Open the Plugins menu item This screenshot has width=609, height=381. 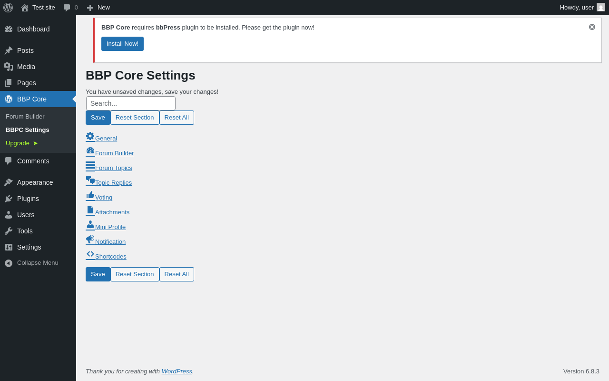click(28, 199)
